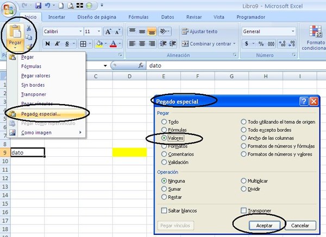Screen dimensions: 326x237
Task: Choose Sin bordes from the paste menu
Action: click(46, 85)
